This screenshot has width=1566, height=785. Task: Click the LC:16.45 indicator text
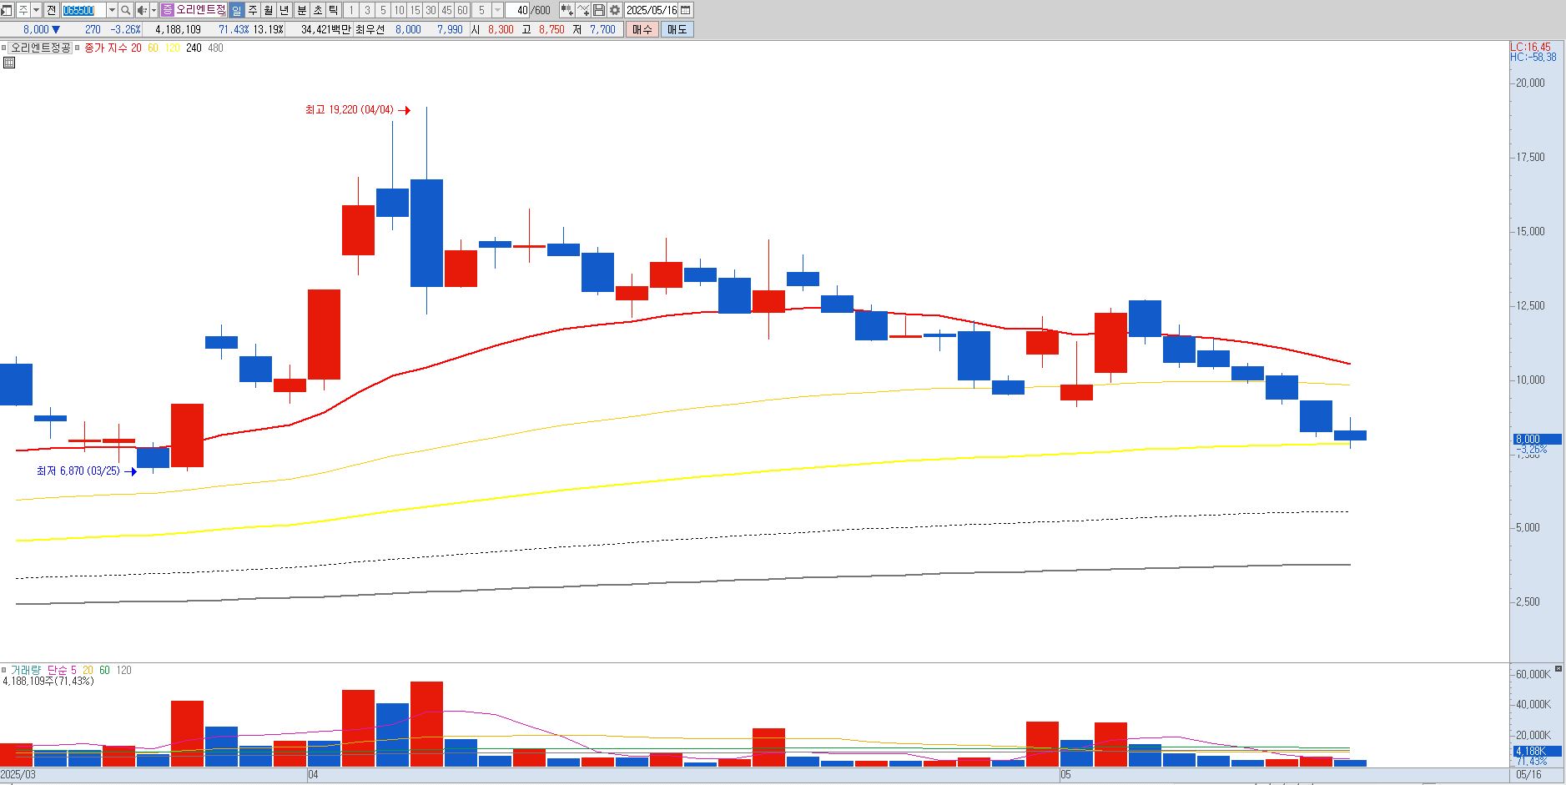[1531, 48]
